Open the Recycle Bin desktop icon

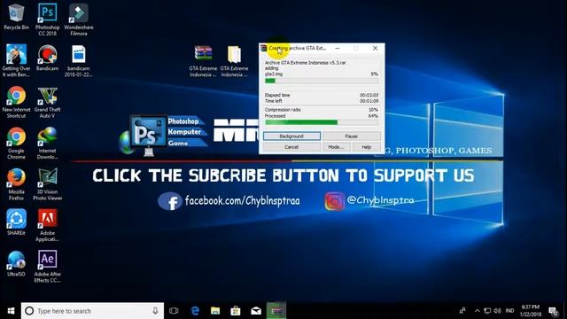tap(16, 17)
